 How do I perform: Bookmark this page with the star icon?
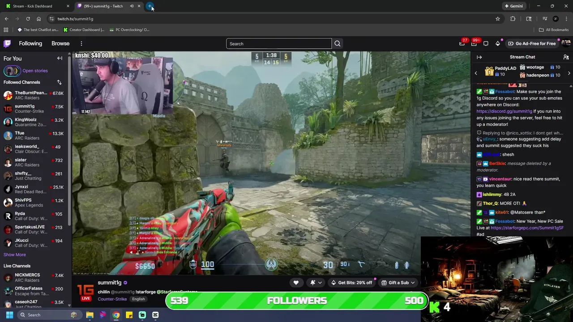pos(497,19)
